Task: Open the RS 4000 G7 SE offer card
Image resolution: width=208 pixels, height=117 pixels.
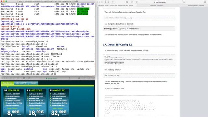Action: (x=59, y=103)
